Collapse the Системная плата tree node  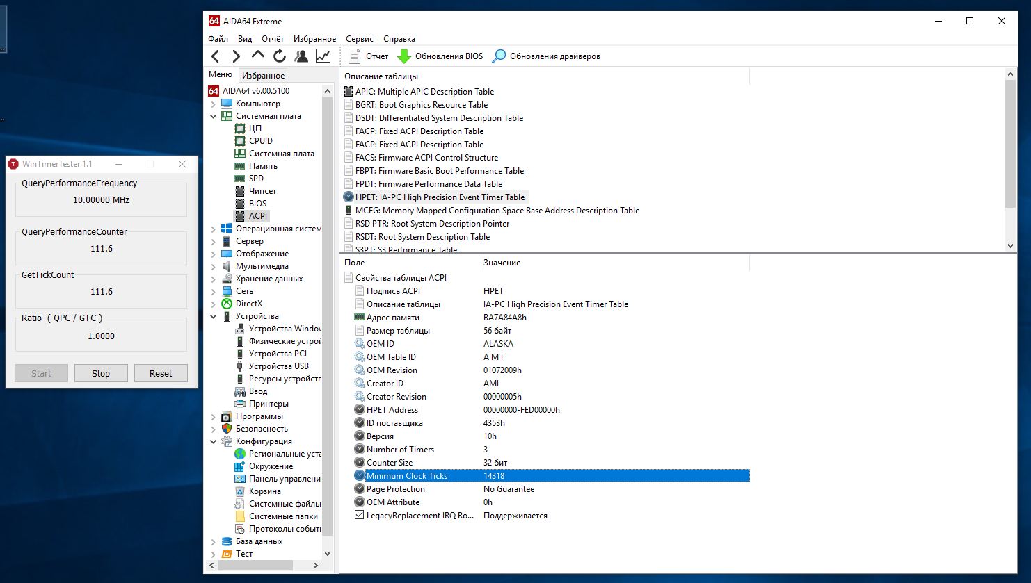click(214, 116)
